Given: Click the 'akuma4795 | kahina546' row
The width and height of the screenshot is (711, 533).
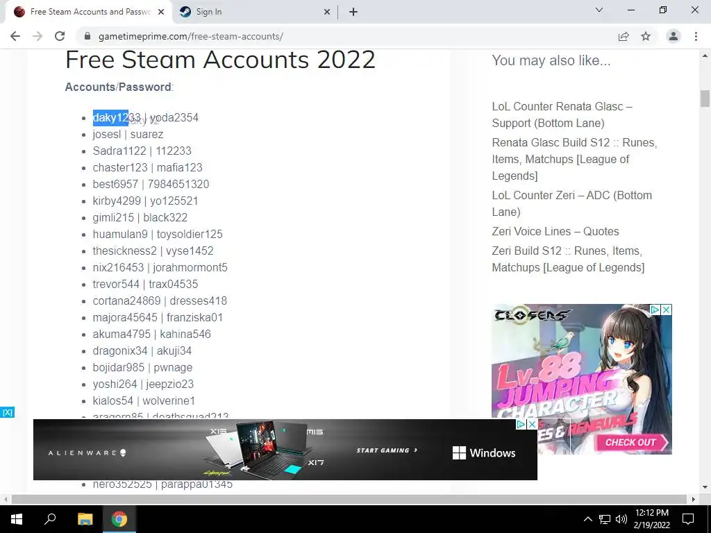Looking at the screenshot, I should [x=152, y=334].
